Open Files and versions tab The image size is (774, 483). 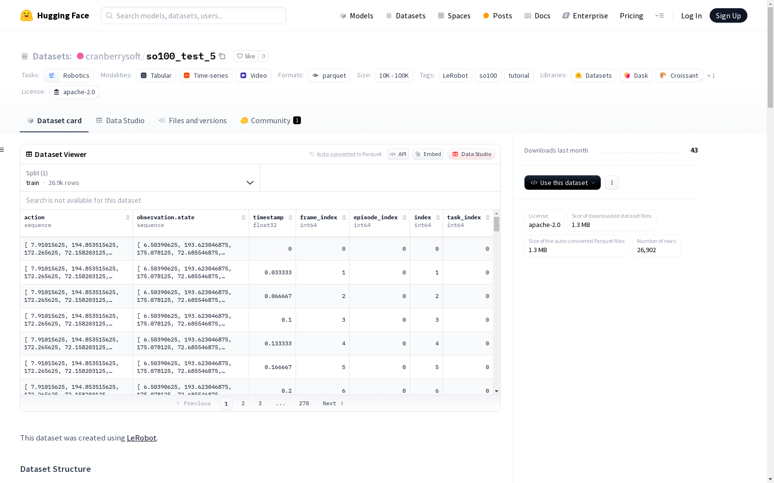click(193, 121)
